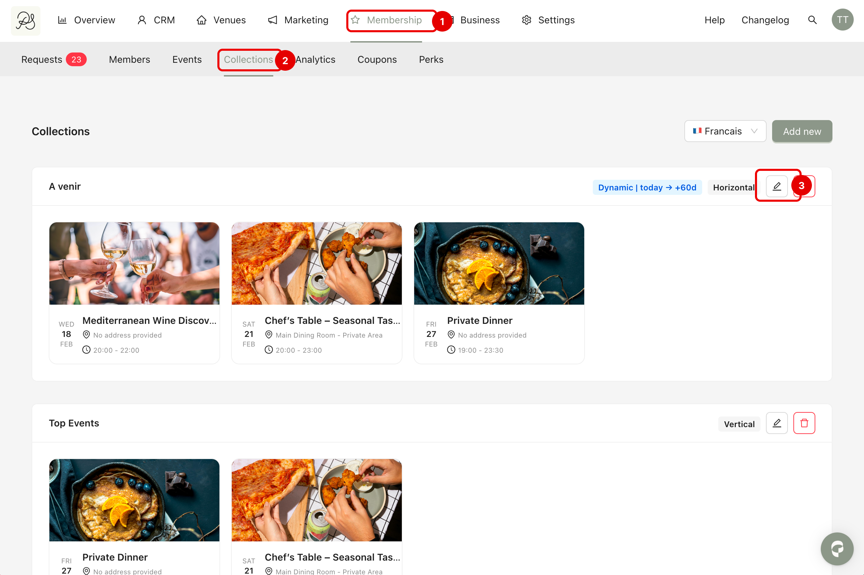The width and height of the screenshot is (864, 575).
Task: Click the Add new button
Action: 802,131
